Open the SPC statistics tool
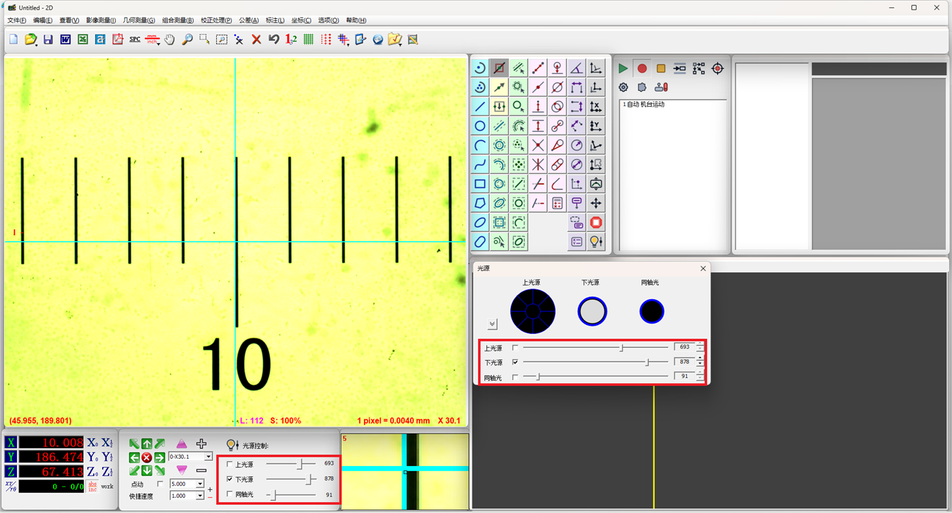 pos(135,39)
